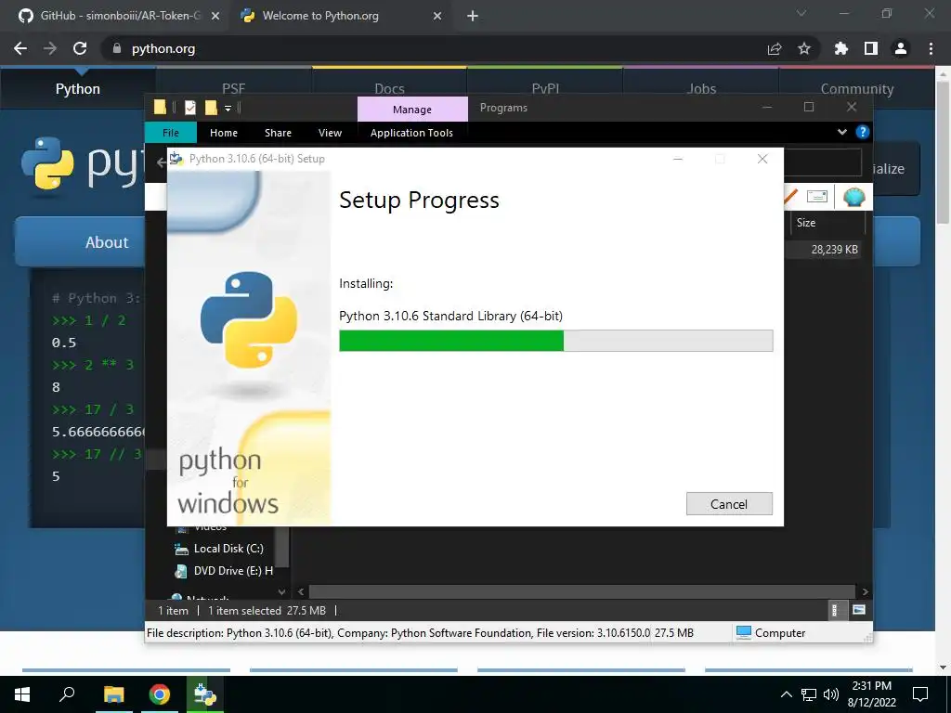
Task: Close the Welcome to Python.org tab
Action: point(437,17)
